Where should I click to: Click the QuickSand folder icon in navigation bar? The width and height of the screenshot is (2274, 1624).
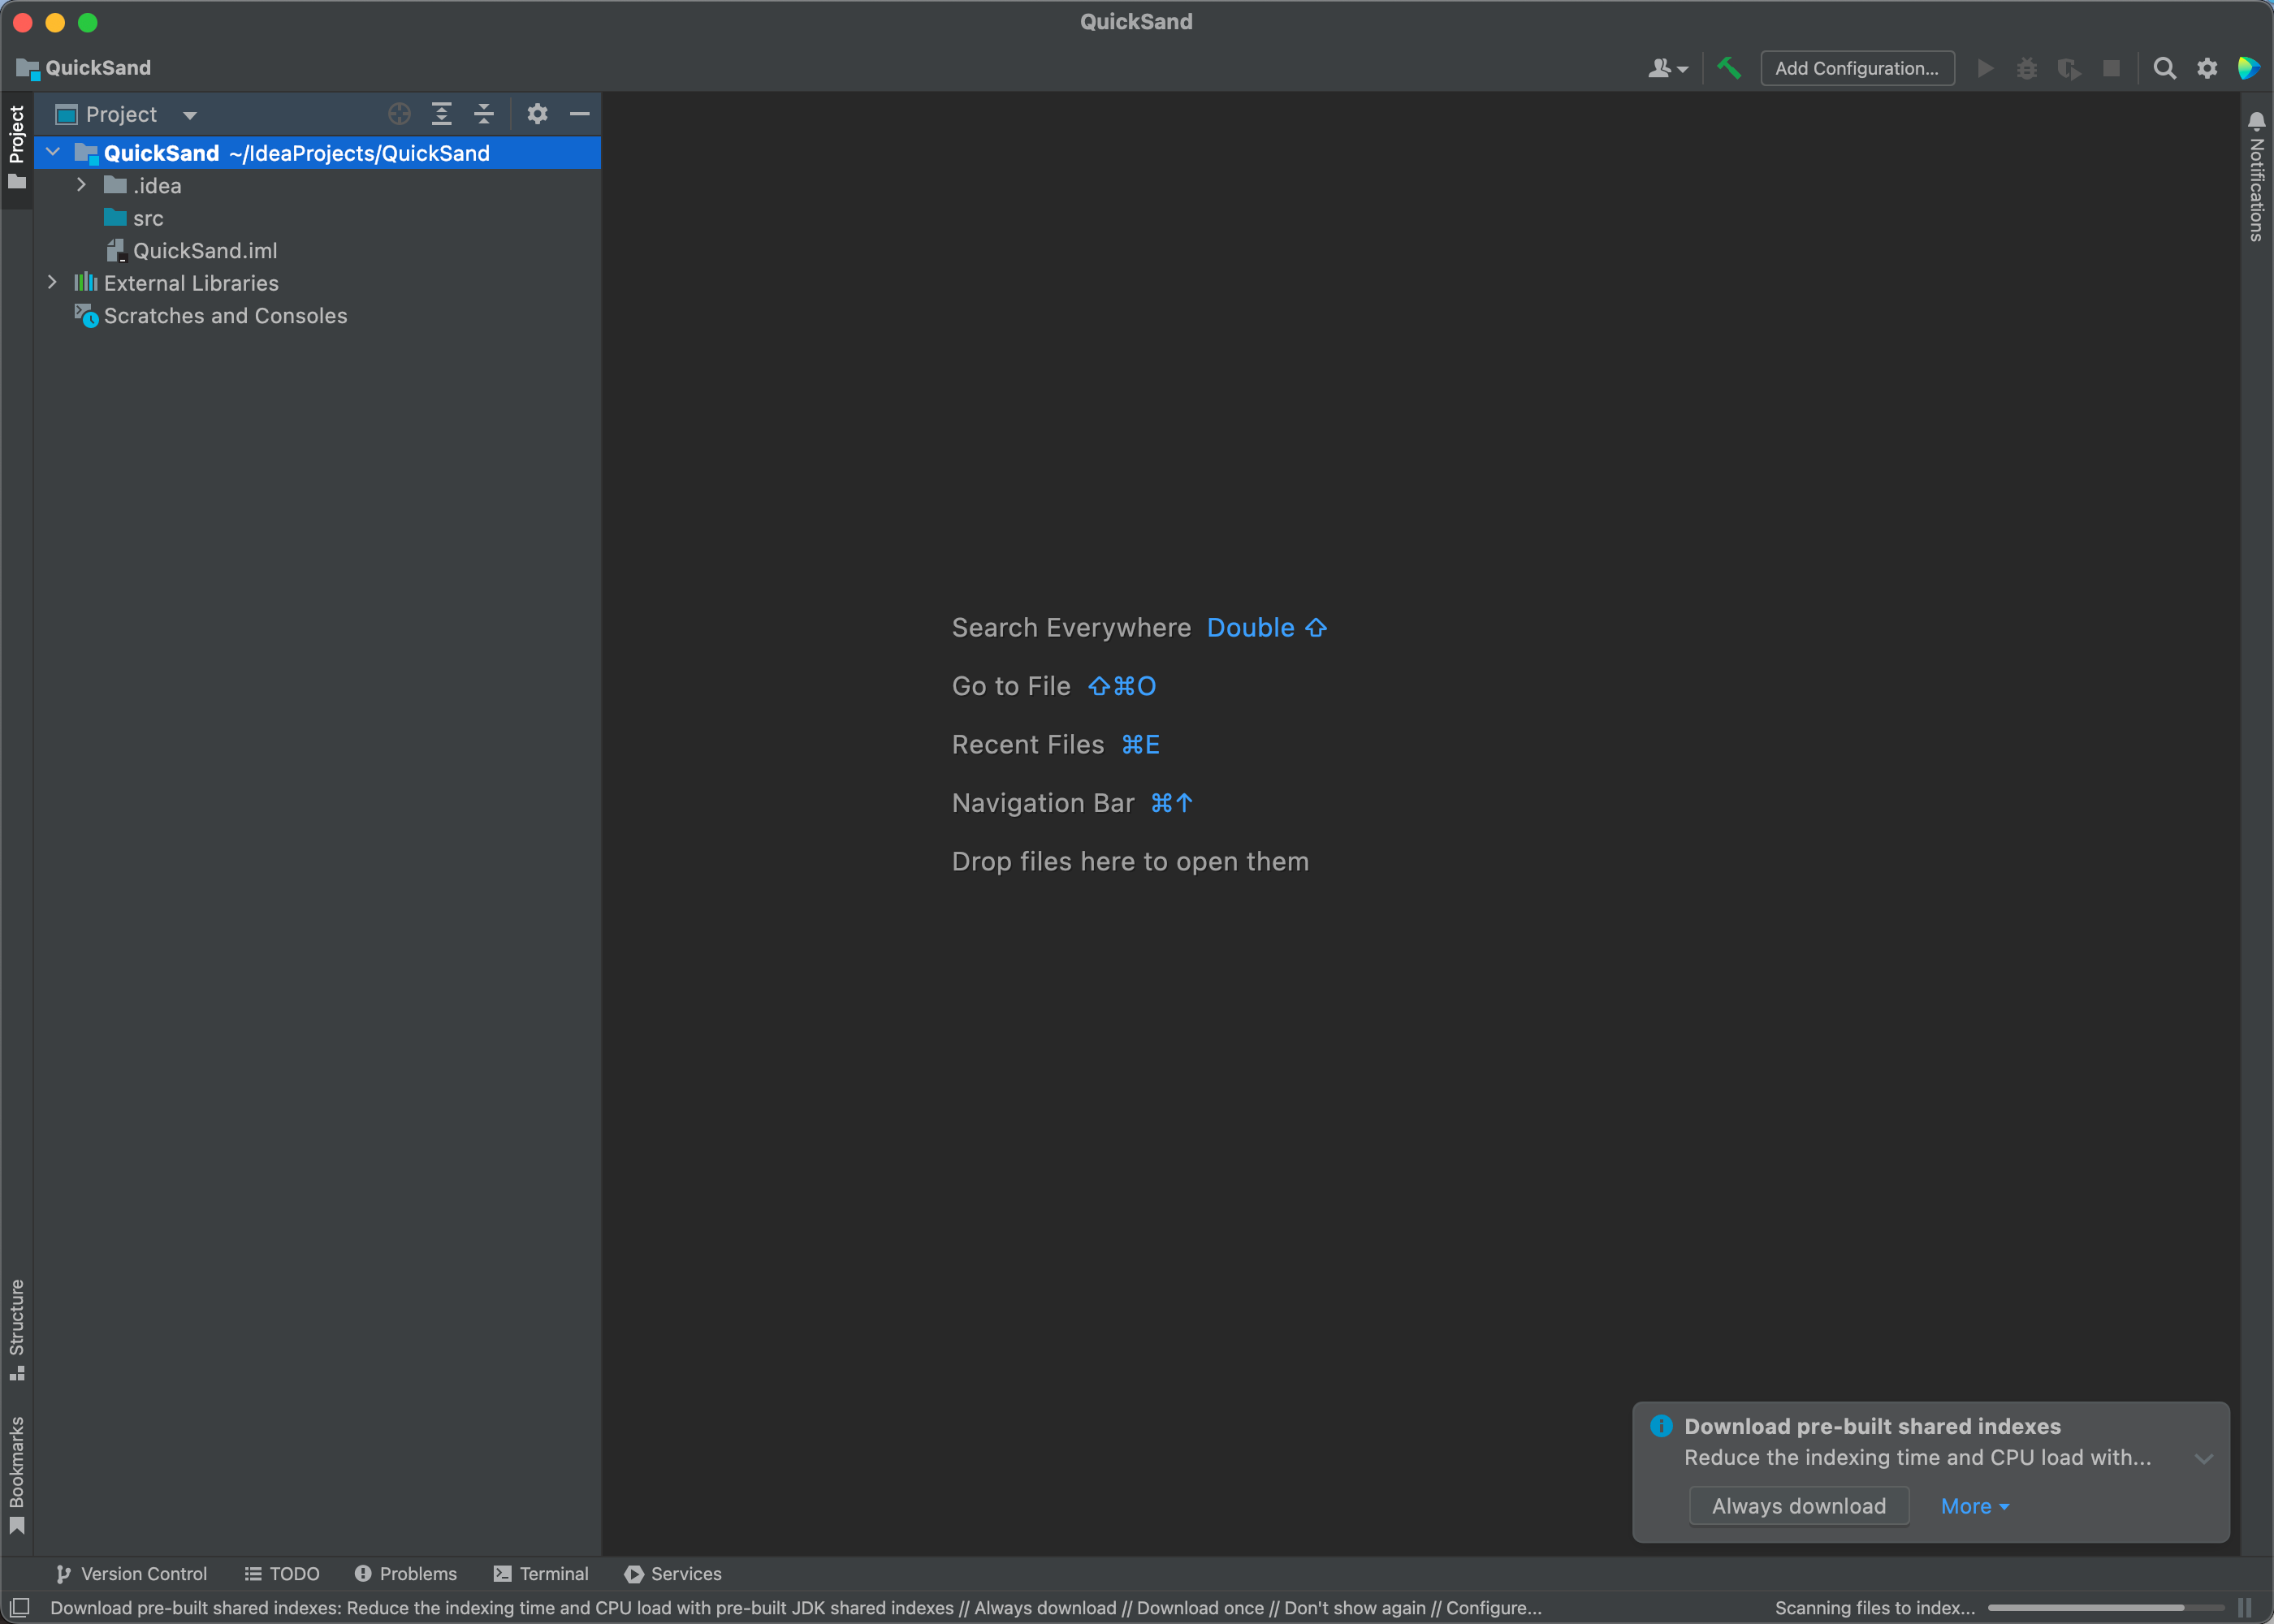click(x=27, y=68)
